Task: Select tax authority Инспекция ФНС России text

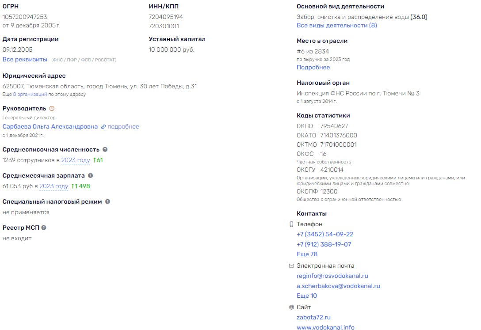Action: click(358, 94)
